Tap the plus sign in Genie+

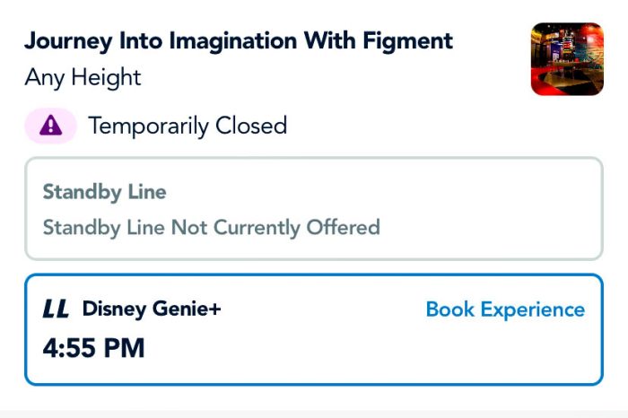coord(215,309)
